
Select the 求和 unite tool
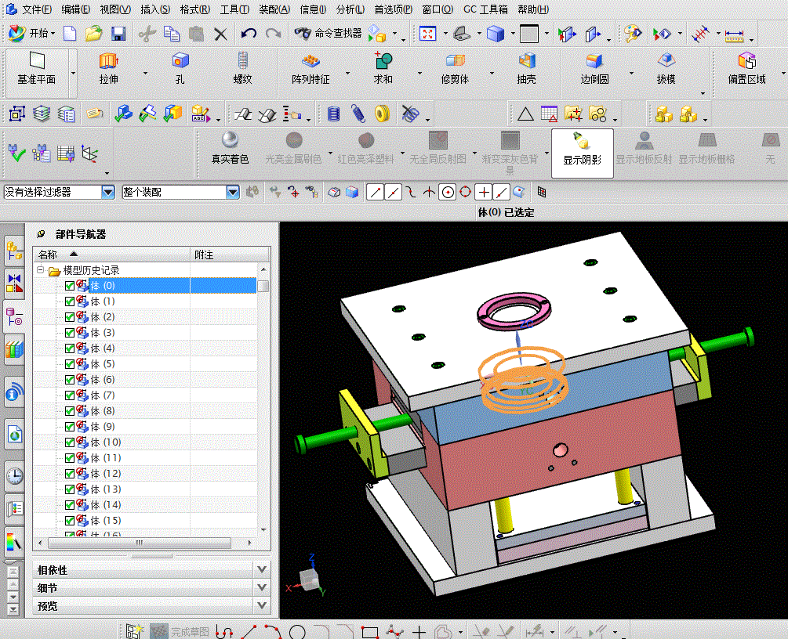point(383,69)
